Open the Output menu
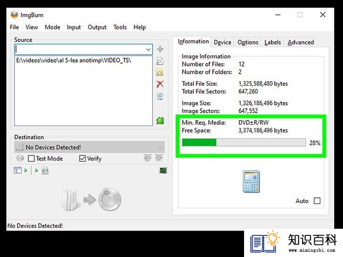The image size is (343, 257). (97, 27)
